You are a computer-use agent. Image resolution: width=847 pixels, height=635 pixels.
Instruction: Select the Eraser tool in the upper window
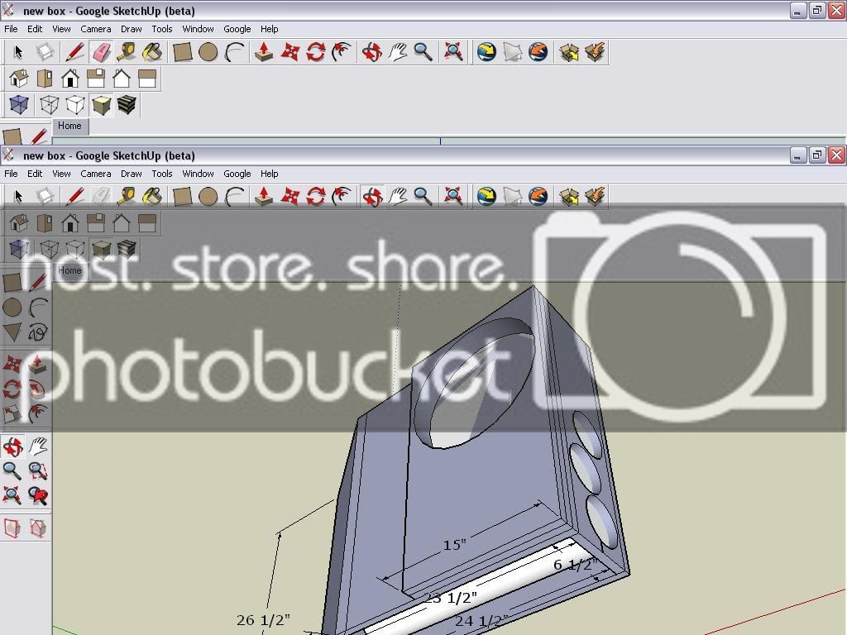pyautogui.click(x=102, y=52)
